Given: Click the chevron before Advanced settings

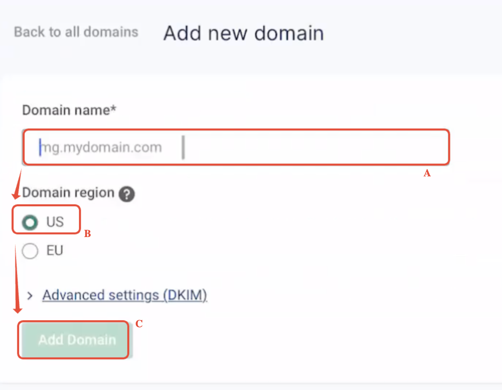Looking at the screenshot, I should pyautogui.click(x=30, y=295).
